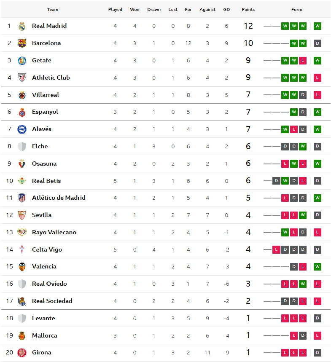Click the Valencia club crest icon
The width and height of the screenshot is (331, 362).
point(22,266)
